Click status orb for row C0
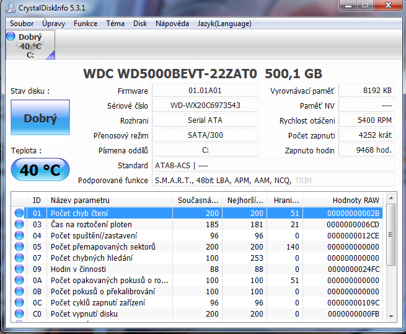Screen dimensions: 406x334 point(19,314)
